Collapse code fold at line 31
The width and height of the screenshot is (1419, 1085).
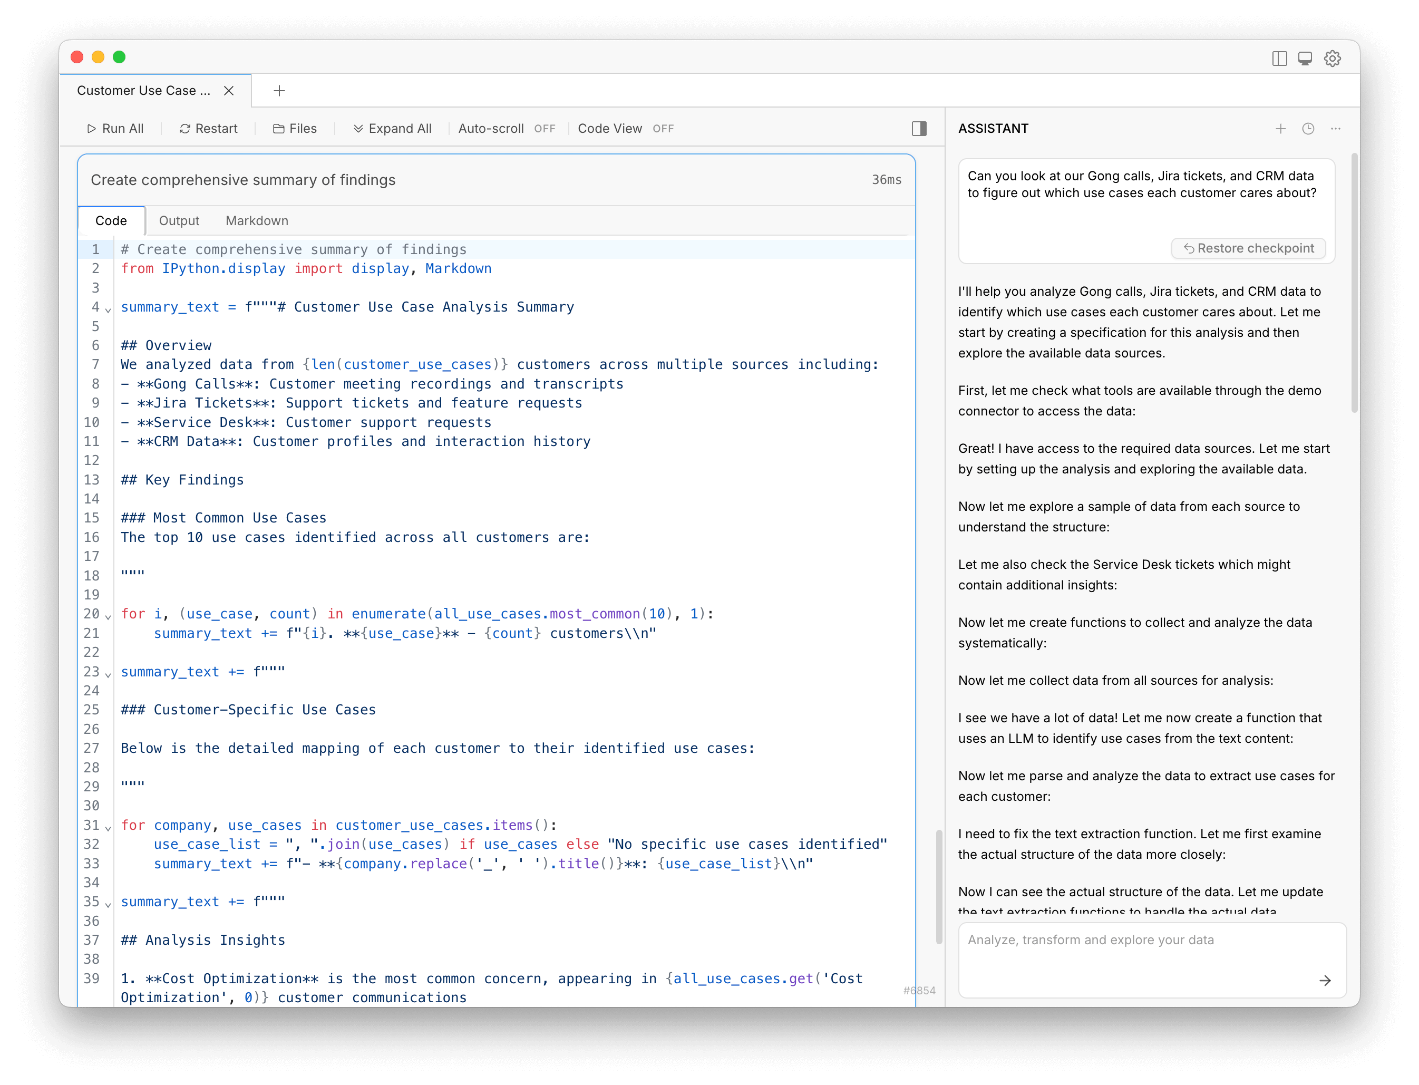[x=109, y=828]
